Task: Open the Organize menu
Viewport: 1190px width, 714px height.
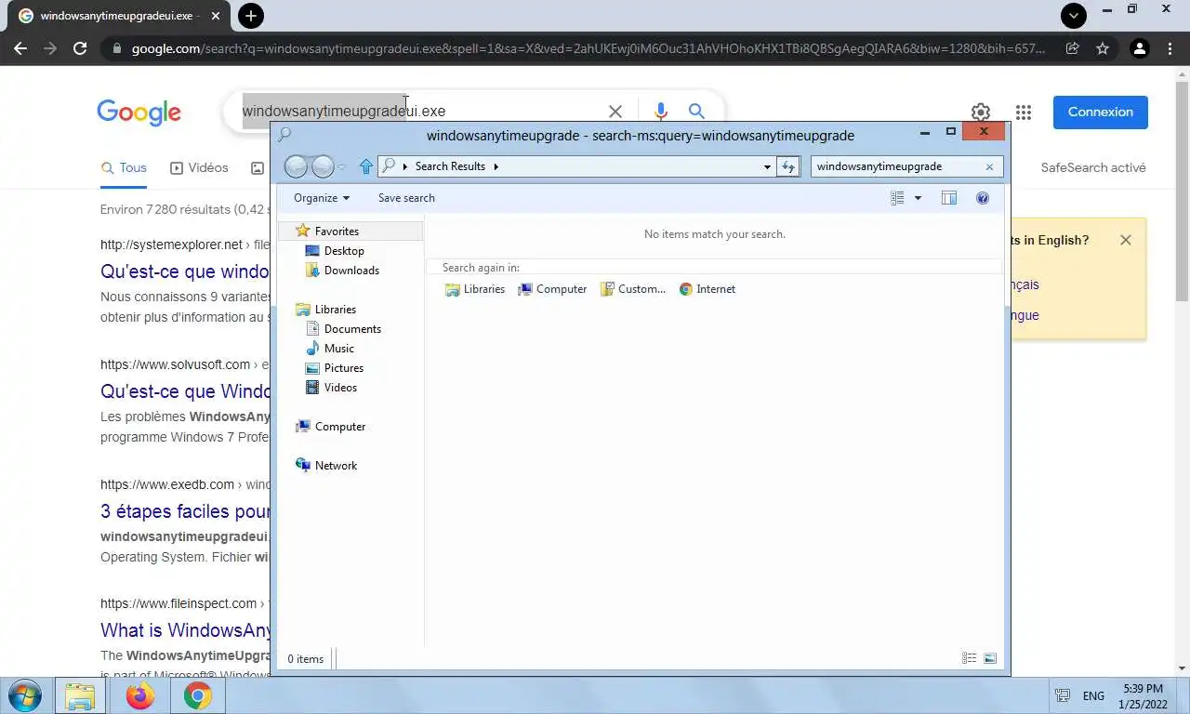Action: (322, 198)
